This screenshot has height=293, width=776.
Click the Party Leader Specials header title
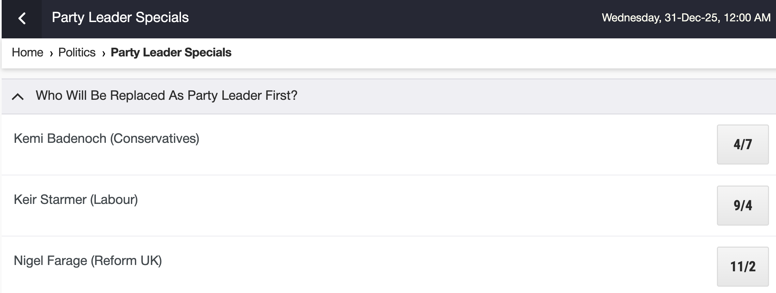[120, 18]
